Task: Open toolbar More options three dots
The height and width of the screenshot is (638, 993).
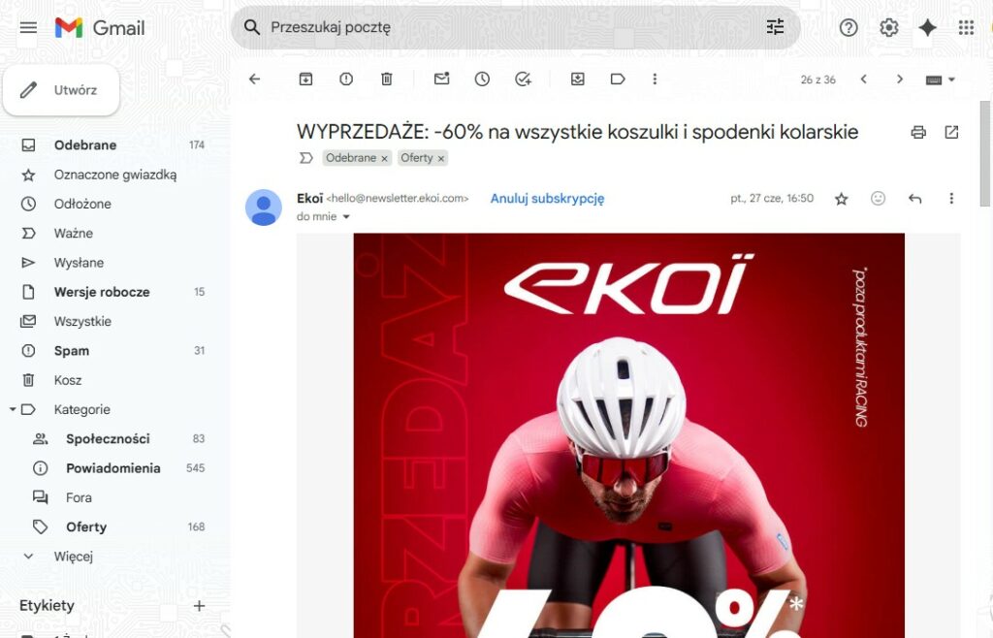Action: tap(655, 80)
